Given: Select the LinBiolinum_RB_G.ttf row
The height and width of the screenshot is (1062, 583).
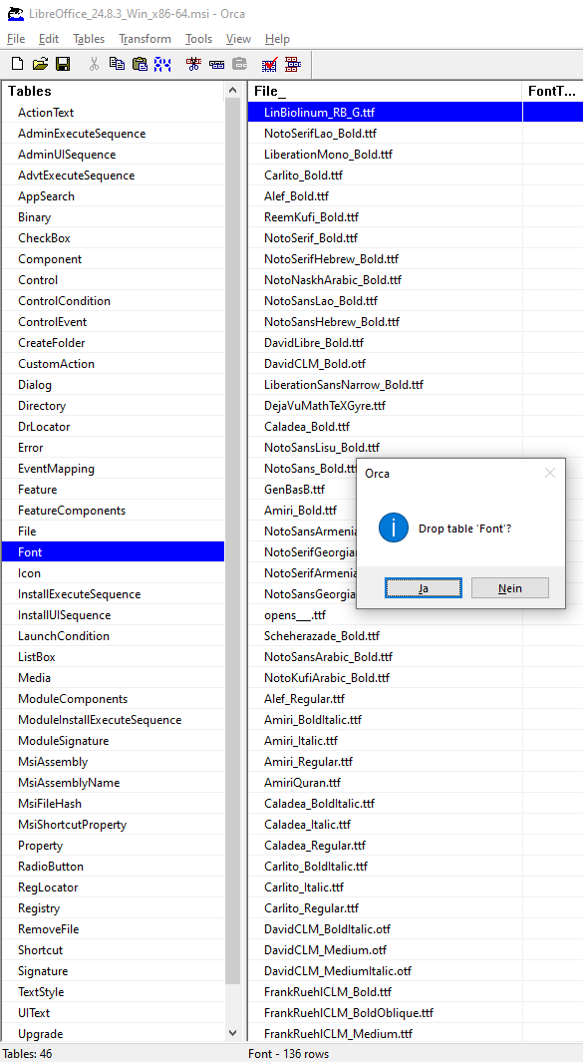Looking at the screenshot, I should pyautogui.click(x=415, y=113).
